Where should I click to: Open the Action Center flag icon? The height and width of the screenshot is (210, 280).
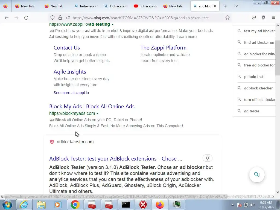click(x=239, y=205)
